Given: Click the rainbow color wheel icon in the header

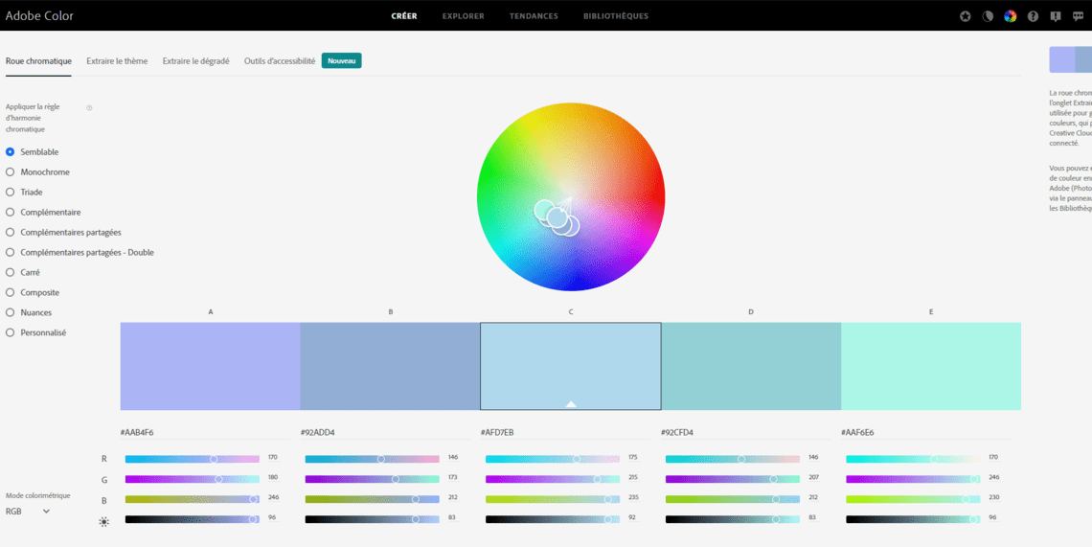Looking at the screenshot, I should coord(1011,16).
